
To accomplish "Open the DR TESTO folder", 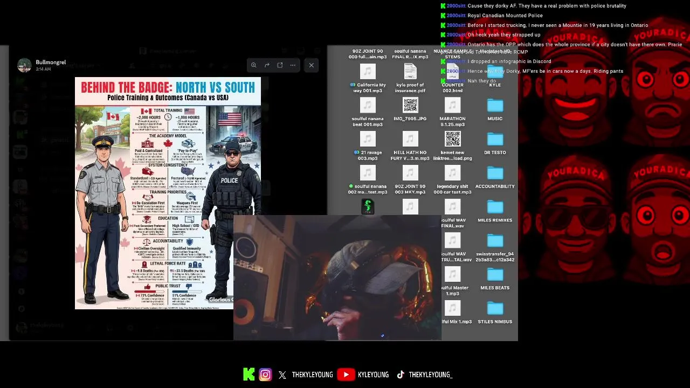I will 495,140.
